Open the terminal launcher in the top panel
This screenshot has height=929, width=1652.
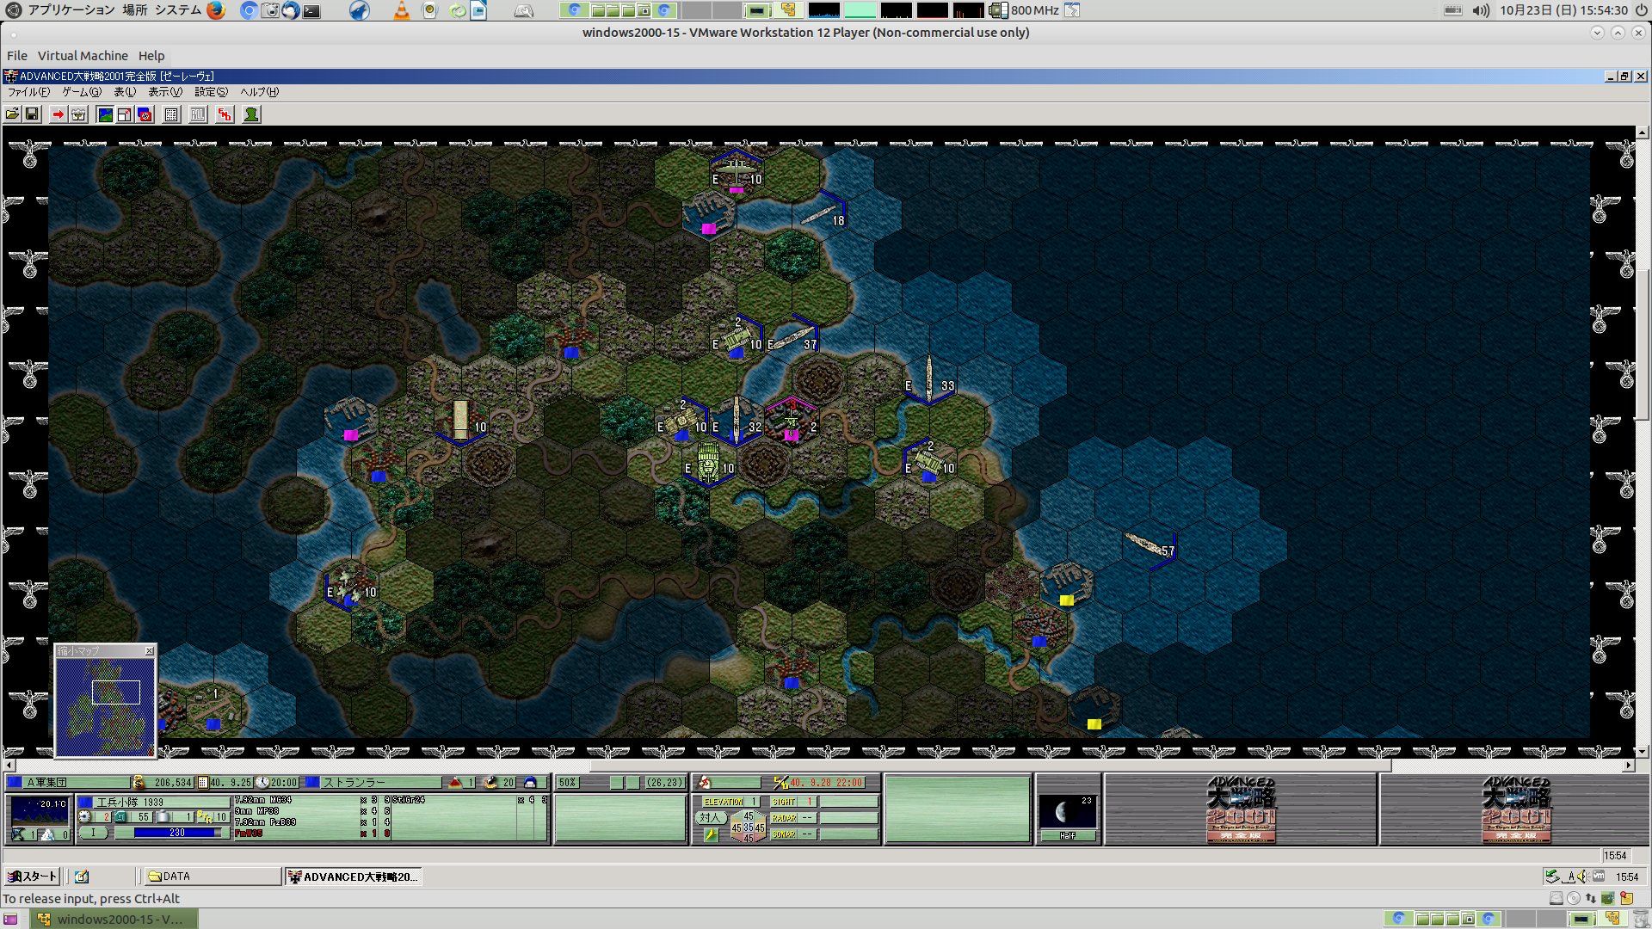(311, 10)
